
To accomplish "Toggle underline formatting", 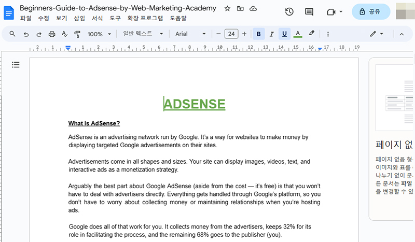I will pyautogui.click(x=284, y=34).
